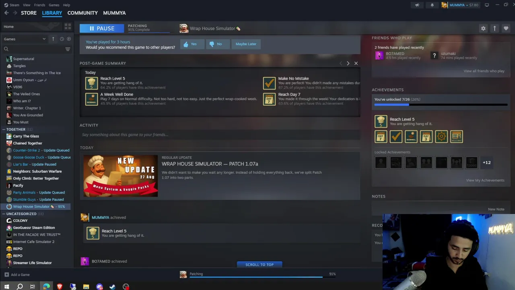
Task: Open friend BO7AMED's avatar
Action: pos(379,56)
